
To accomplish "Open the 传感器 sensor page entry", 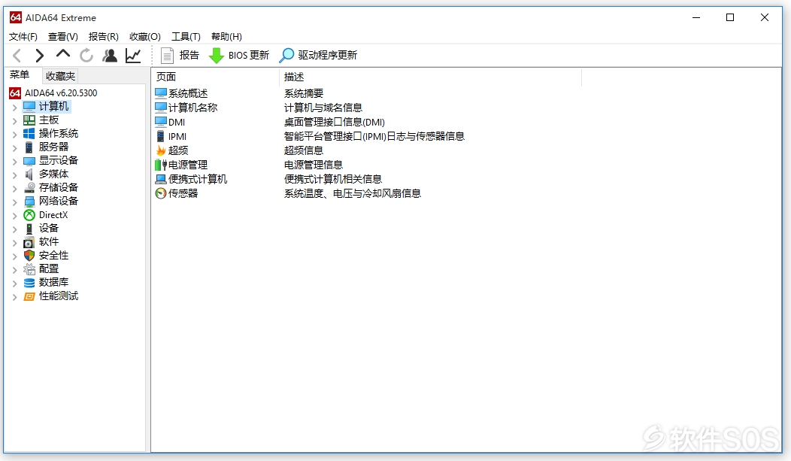I will coord(177,193).
